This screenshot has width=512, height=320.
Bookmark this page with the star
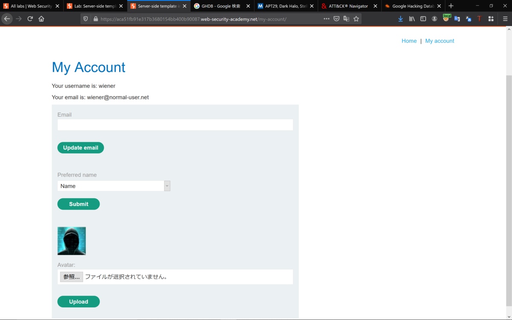coord(356,19)
